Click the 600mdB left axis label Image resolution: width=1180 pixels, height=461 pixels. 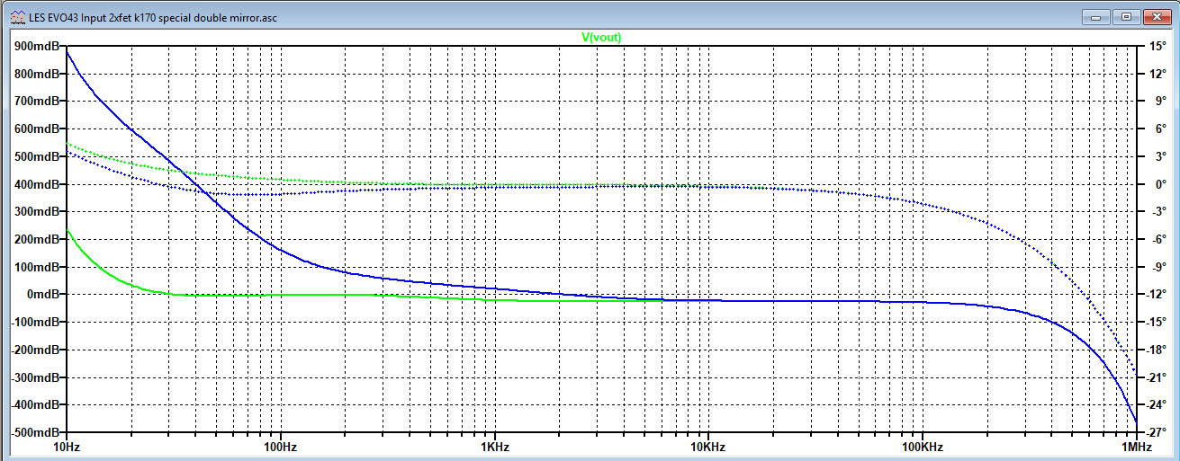pos(39,129)
